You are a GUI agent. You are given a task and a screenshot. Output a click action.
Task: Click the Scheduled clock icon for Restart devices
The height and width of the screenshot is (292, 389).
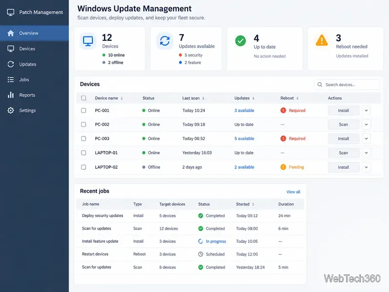point(200,254)
